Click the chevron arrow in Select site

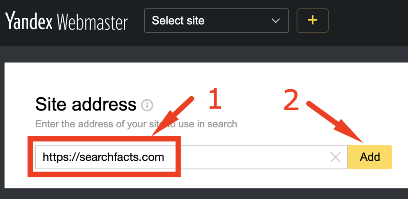coord(275,21)
